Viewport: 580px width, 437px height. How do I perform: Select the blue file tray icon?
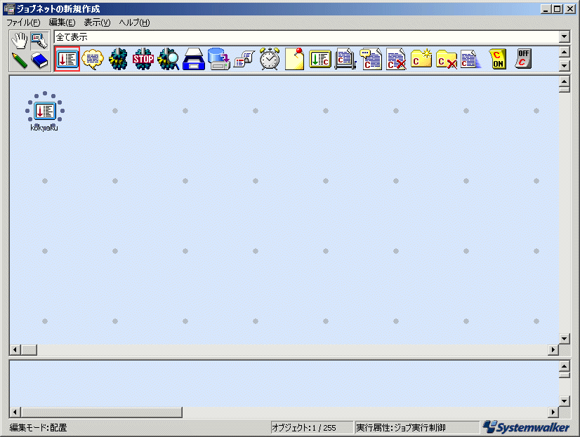(194, 59)
